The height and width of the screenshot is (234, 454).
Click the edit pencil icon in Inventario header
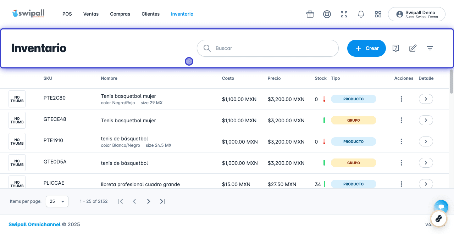coord(413,48)
